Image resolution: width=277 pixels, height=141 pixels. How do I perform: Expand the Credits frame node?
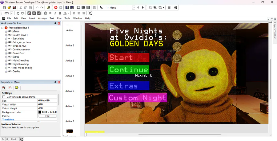coord(6,72)
